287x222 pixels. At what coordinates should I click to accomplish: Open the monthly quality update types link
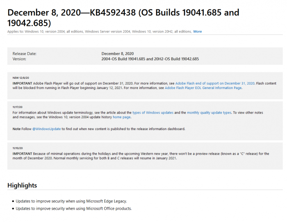coord(209,112)
